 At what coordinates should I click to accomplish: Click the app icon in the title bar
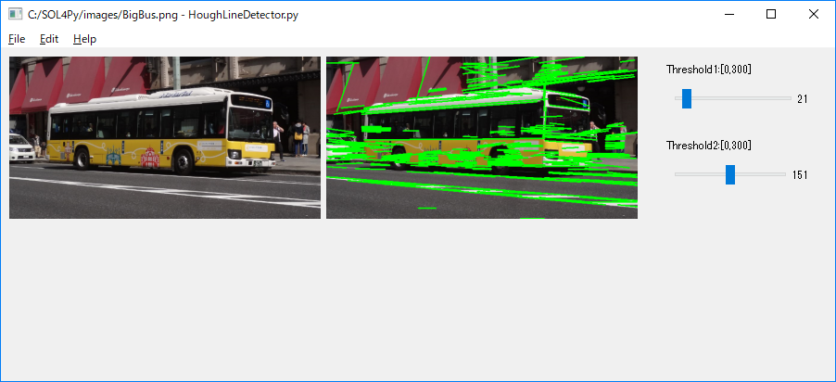pyautogui.click(x=16, y=15)
